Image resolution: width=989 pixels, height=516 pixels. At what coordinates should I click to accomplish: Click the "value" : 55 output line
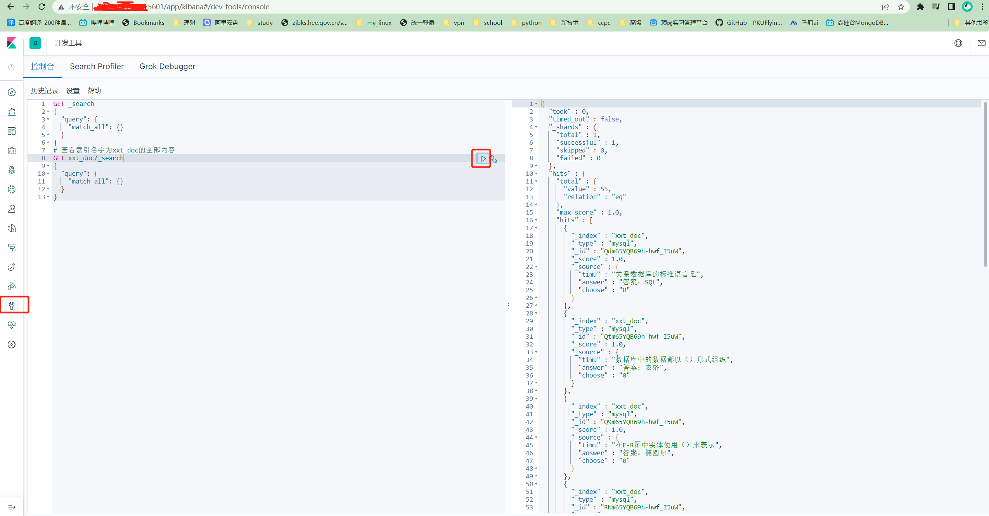tap(587, 189)
